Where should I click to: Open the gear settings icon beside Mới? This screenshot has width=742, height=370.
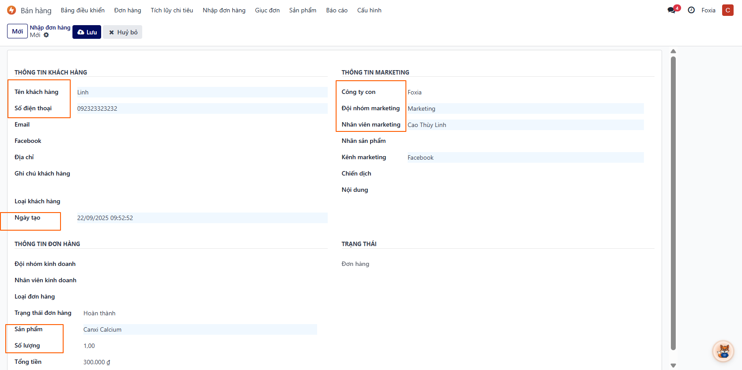[46, 35]
